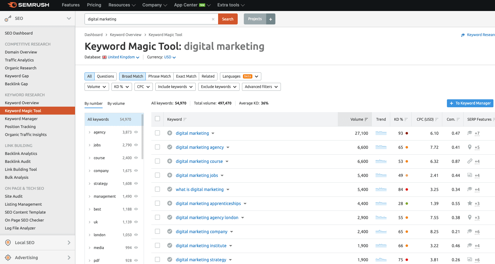Toggle the select-all keywords checkbox
The height and width of the screenshot is (264, 495).
[157, 119]
